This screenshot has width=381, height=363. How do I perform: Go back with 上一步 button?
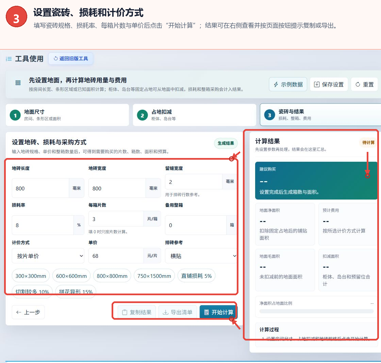(28, 312)
